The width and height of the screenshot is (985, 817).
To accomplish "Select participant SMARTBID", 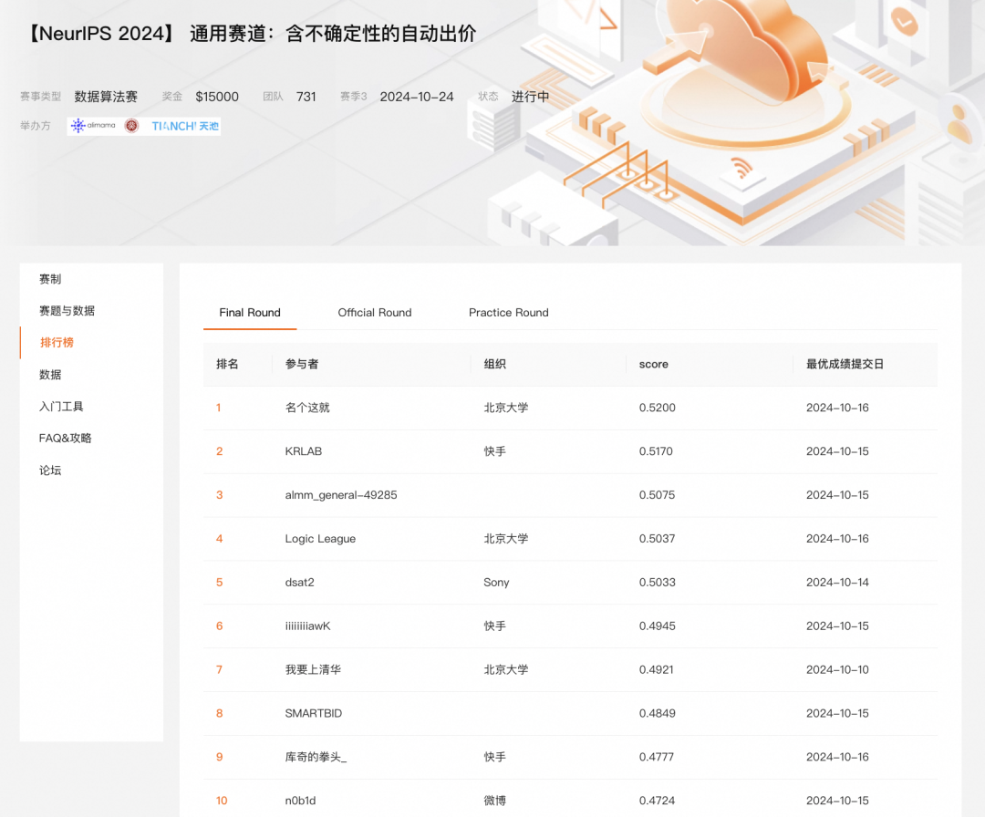I will point(314,713).
